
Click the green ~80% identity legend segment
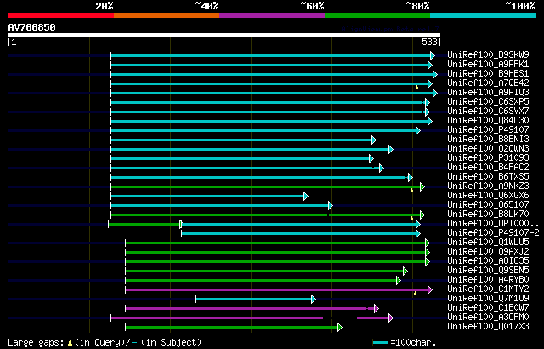(377, 15)
